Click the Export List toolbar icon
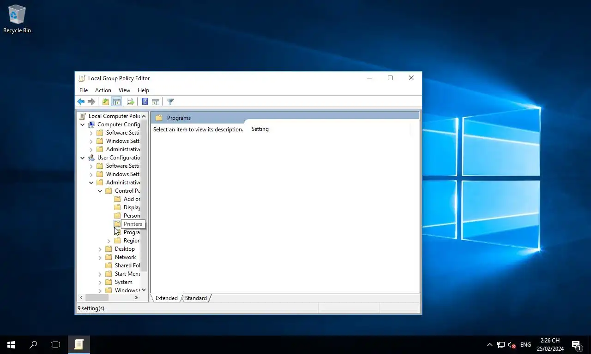This screenshot has height=354, width=591. click(131, 102)
